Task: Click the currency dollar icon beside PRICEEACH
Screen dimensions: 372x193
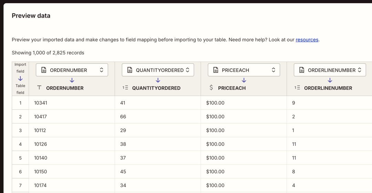Action: (x=211, y=88)
